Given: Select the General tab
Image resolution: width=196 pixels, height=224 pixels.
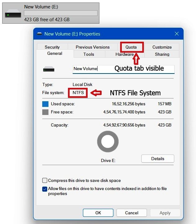Looking at the screenshot, I should pyautogui.click(x=55, y=53).
